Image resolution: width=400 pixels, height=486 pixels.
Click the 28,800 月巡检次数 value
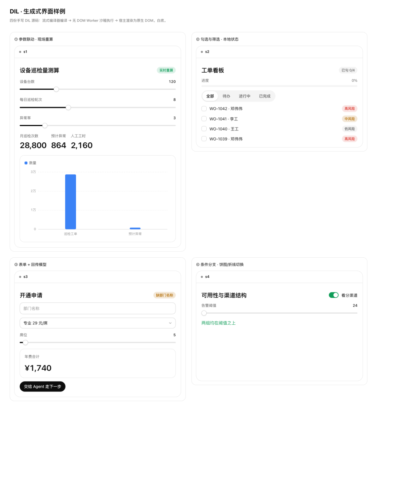[x=33, y=145]
